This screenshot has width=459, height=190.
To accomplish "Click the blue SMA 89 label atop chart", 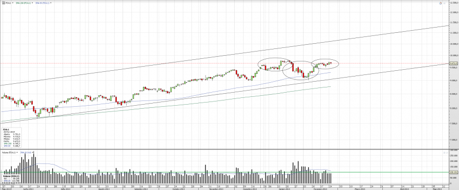I will (x=42, y=3).
